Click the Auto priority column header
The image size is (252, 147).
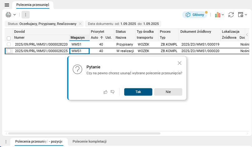click(x=94, y=37)
